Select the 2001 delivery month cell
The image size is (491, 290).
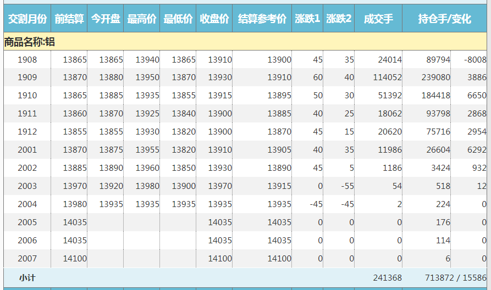click(x=27, y=150)
